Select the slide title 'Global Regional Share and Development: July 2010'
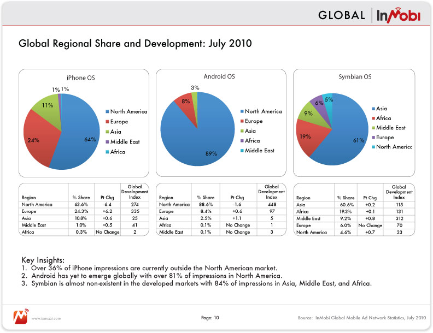The width and height of the screenshot is (433, 333). [135, 44]
